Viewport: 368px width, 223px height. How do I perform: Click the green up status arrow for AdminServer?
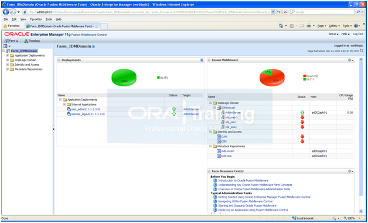click(302, 113)
